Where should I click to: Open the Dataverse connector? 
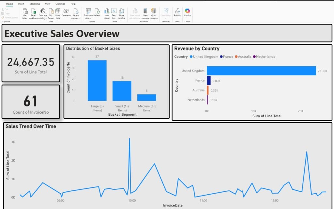point(66,11)
